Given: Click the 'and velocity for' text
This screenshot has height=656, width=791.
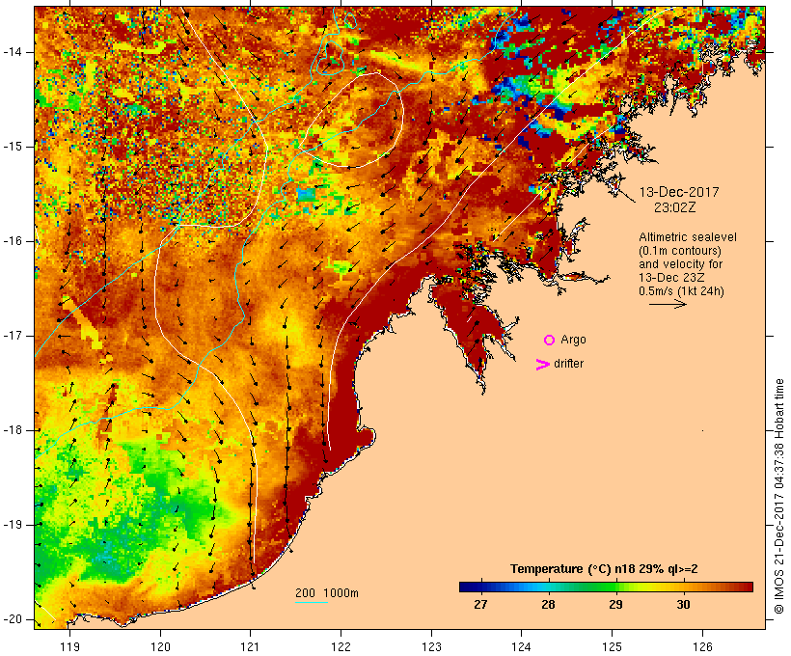Looking at the screenshot, I should [x=680, y=264].
